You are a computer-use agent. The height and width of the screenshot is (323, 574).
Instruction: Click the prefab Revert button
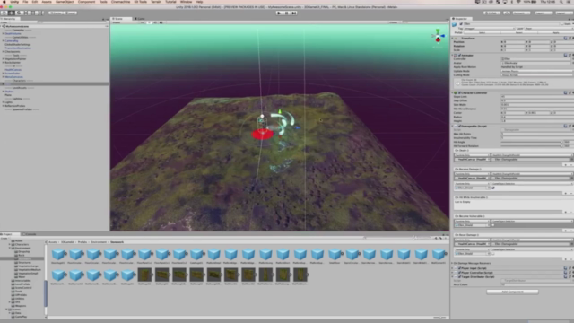(x=519, y=32)
